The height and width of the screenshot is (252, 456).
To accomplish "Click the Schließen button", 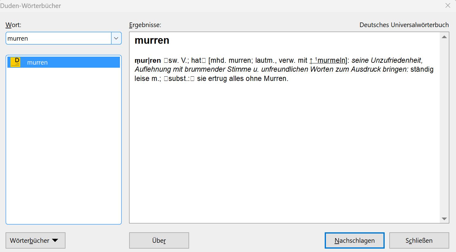I will tap(419, 241).
